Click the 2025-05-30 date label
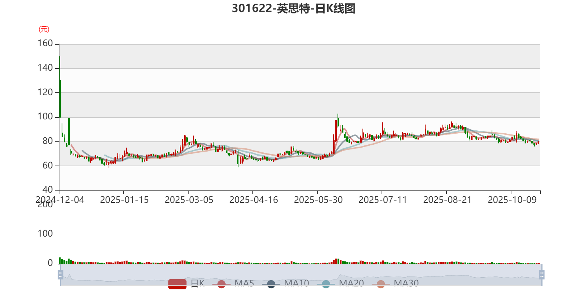The image size is (587, 293). coord(318,200)
